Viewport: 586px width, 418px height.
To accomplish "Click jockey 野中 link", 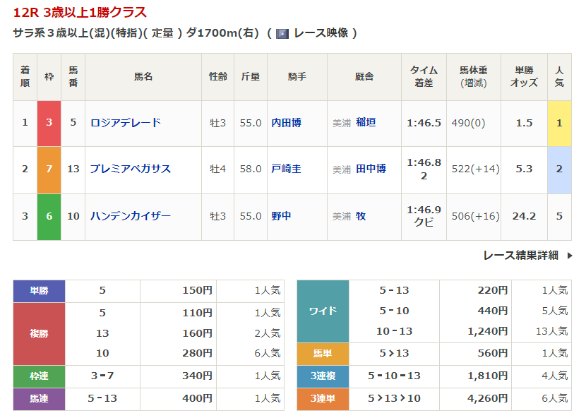I will [x=282, y=216].
